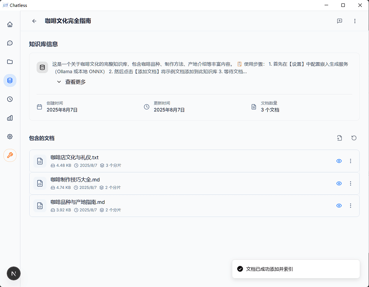The width and height of the screenshot is (369, 287).
Task: Open more options for 咖啡制作技巧大全.md
Action: tap(351, 183)
